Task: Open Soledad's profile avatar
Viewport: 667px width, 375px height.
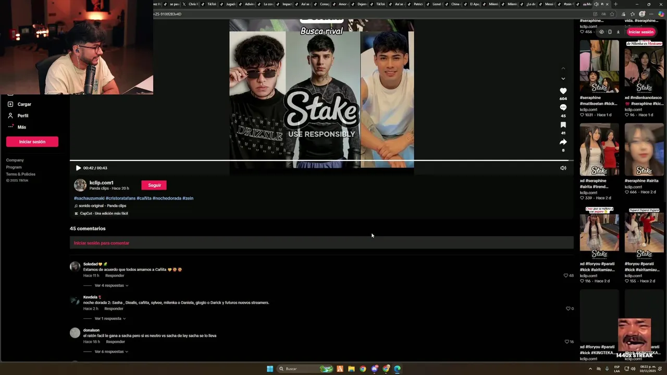Action: (75, 267)
